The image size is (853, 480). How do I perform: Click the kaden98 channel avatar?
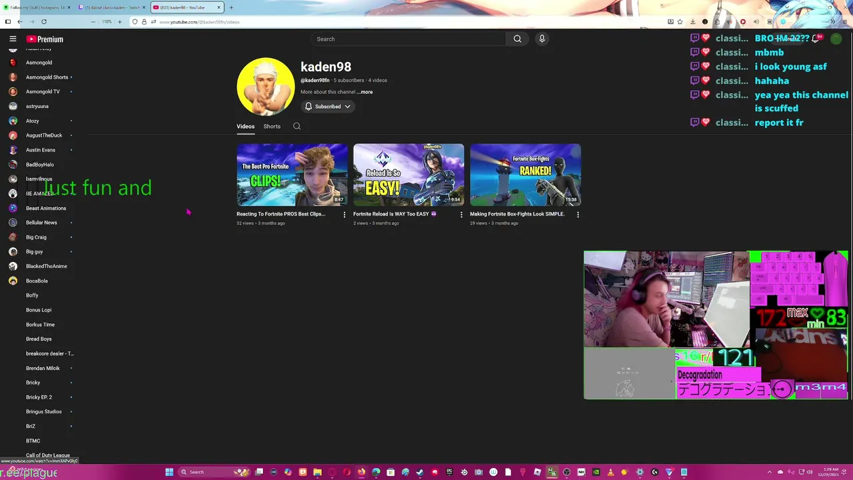265,87
